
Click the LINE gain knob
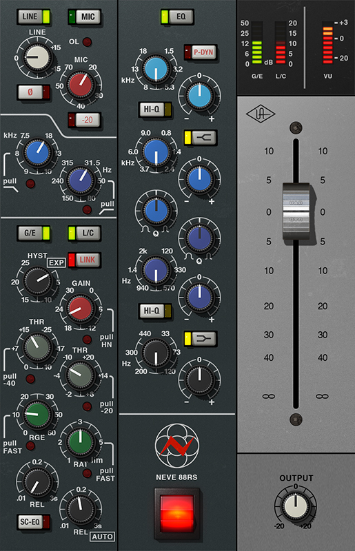tap(37, 57)
